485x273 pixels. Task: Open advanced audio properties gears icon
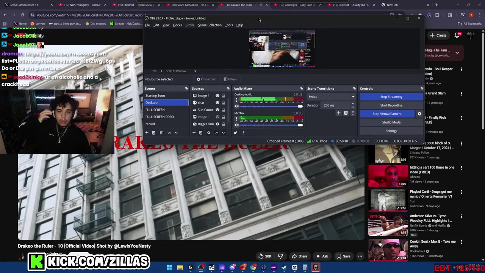(235, 133)
